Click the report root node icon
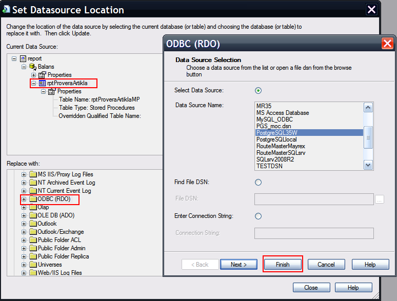397x301 pixels. point(23,58)
